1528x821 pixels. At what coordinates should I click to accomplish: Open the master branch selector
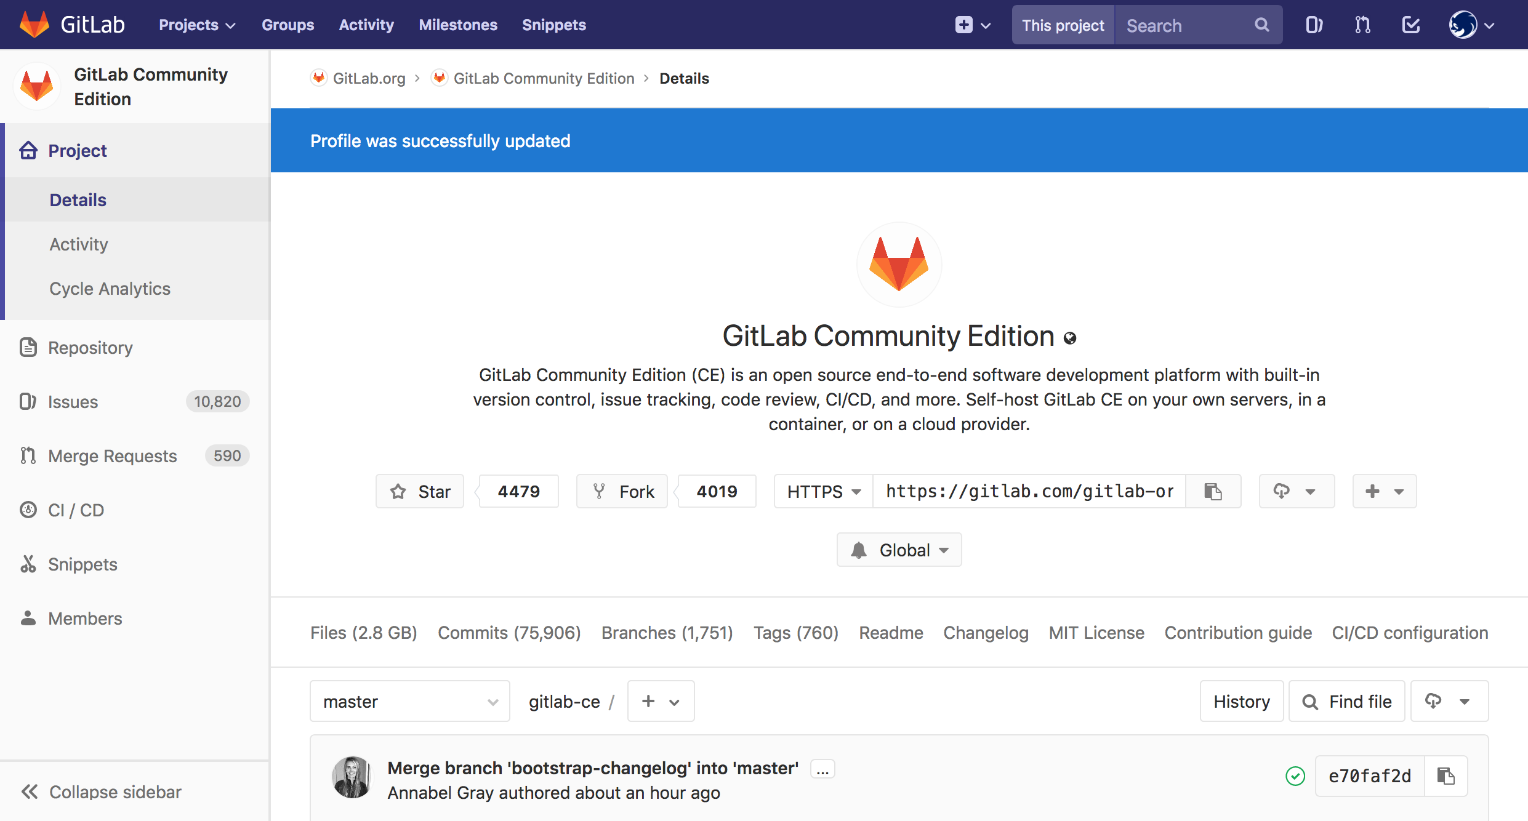409,701
